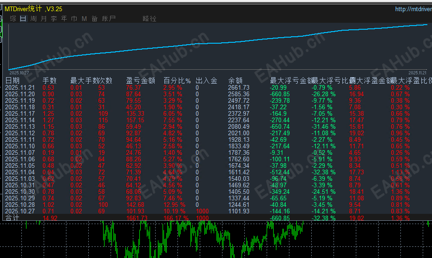Click the floating loss percentage -31.46 %
This screenshot has height=258, width=432.
[x=323, y=126]
